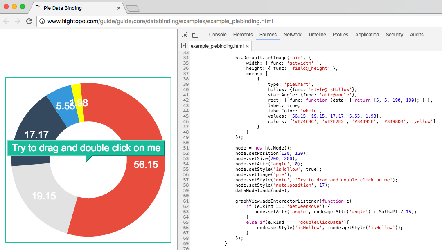Click the 'Try to drag and double click on me' note

point(86,148)
